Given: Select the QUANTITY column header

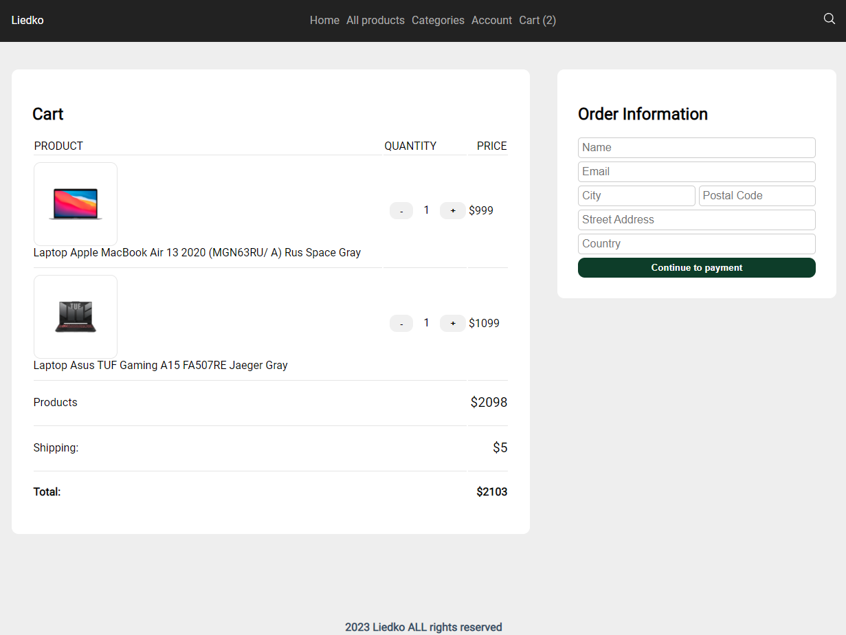Looking at the screenshot, I should tap(410, 146).
